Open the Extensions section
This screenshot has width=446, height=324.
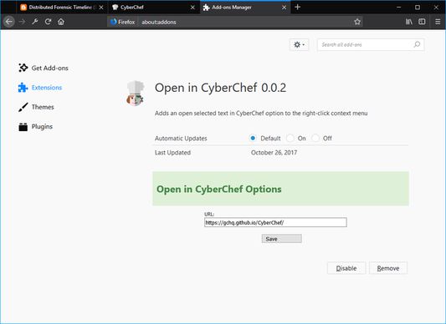point(40,88)
